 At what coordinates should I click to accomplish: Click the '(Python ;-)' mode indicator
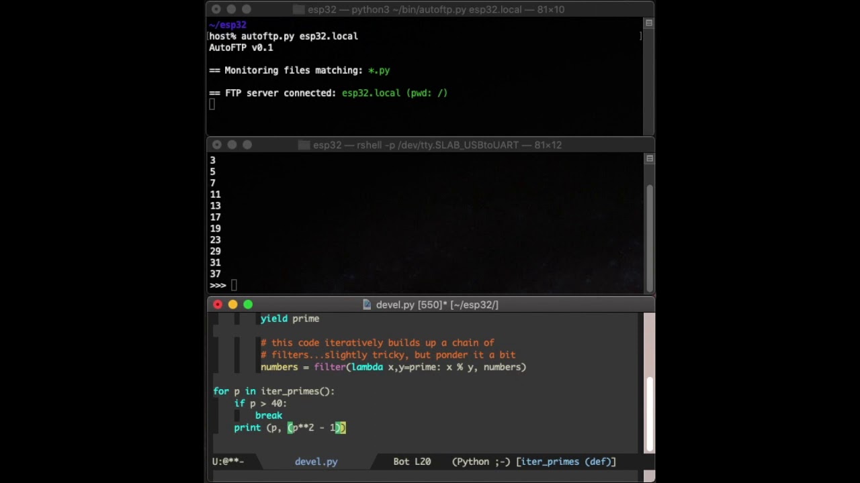click(x=481, y=462)
